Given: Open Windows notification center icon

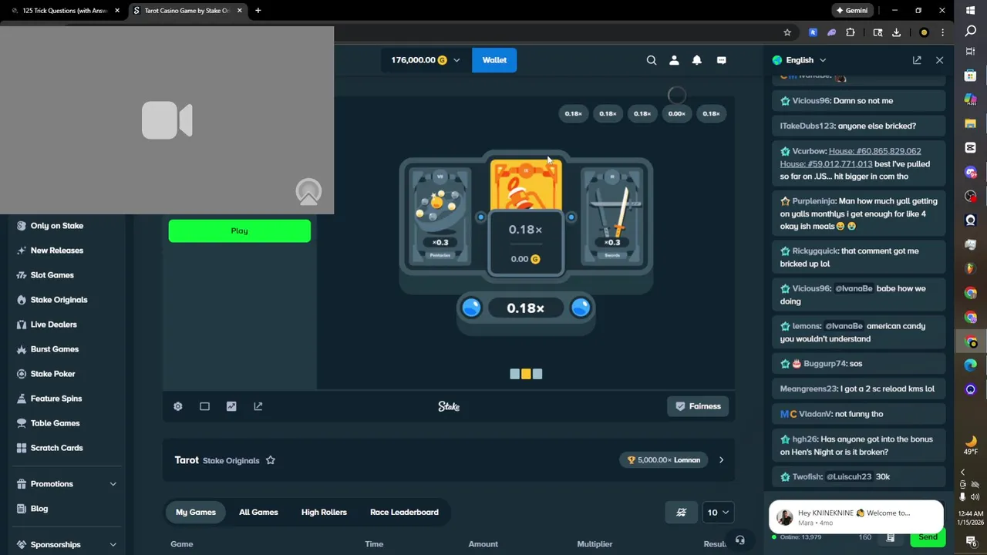Looking at the screenshot, I should coord(971,542).
